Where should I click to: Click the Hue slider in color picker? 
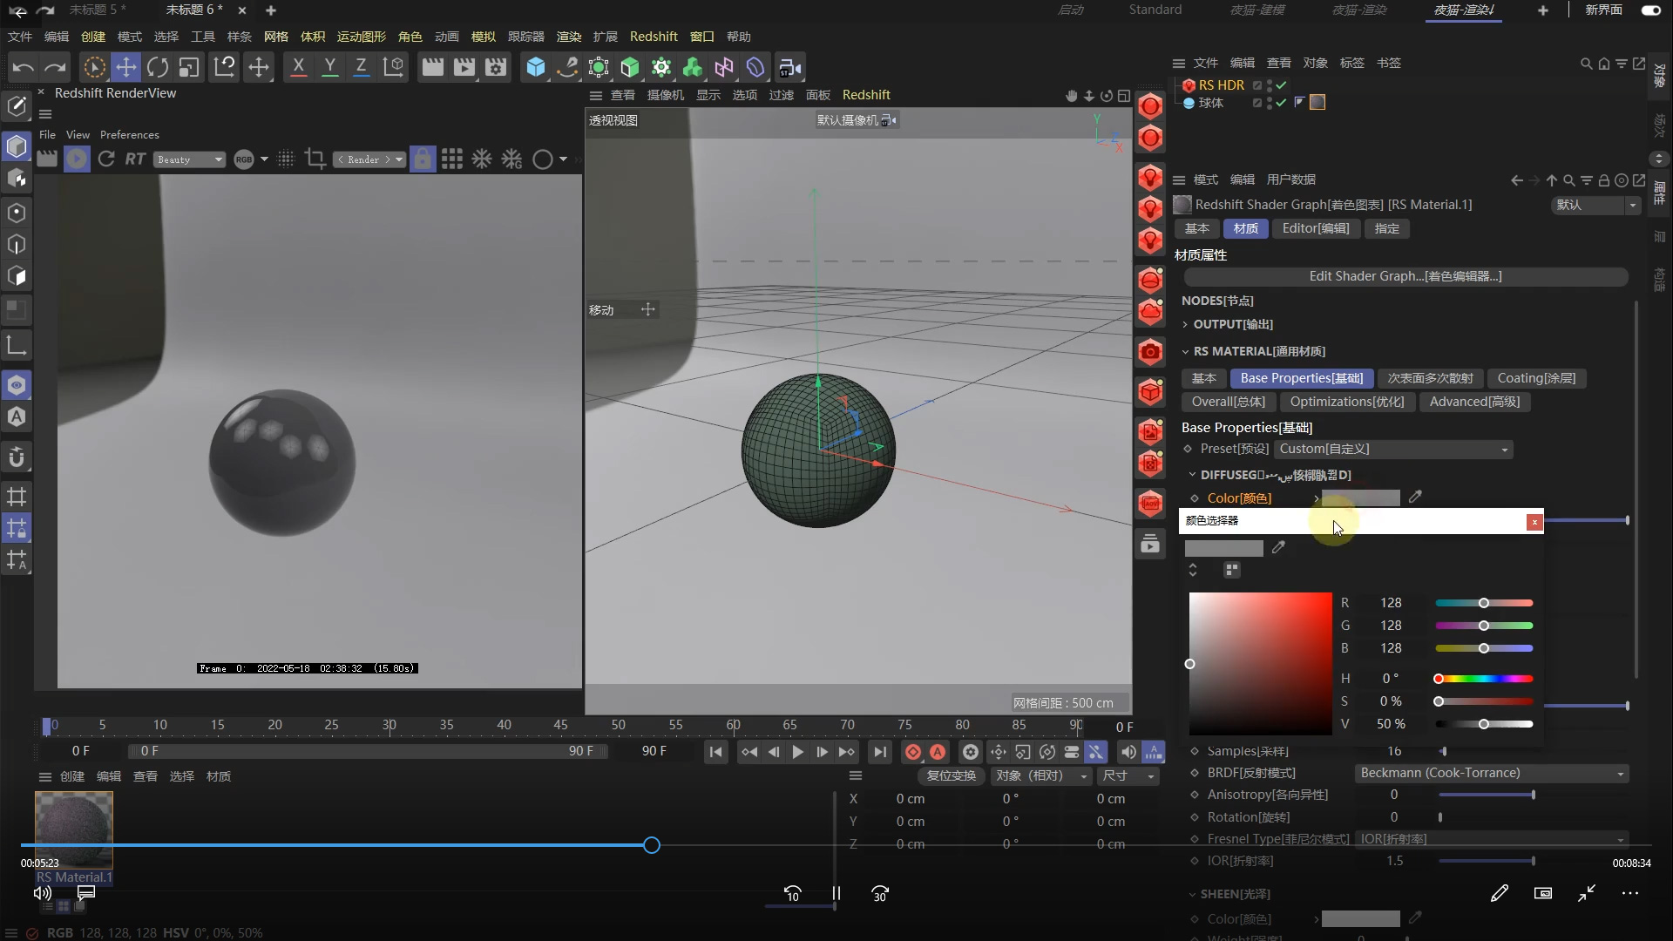click(1484, 679)
